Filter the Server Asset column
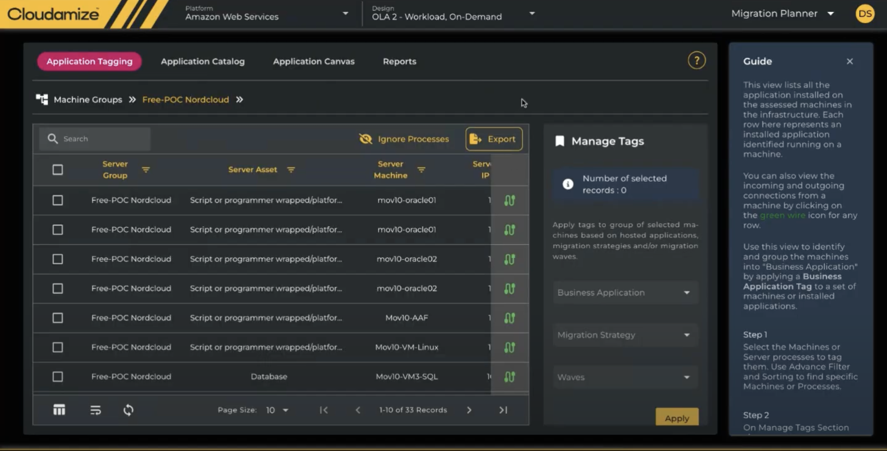Viewport: 887px width, 451px height. pyautogui.click(x=291, y=170)
